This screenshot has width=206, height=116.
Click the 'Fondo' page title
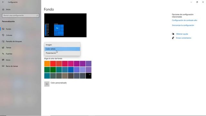pyautogui.click(x=49, y=9)
